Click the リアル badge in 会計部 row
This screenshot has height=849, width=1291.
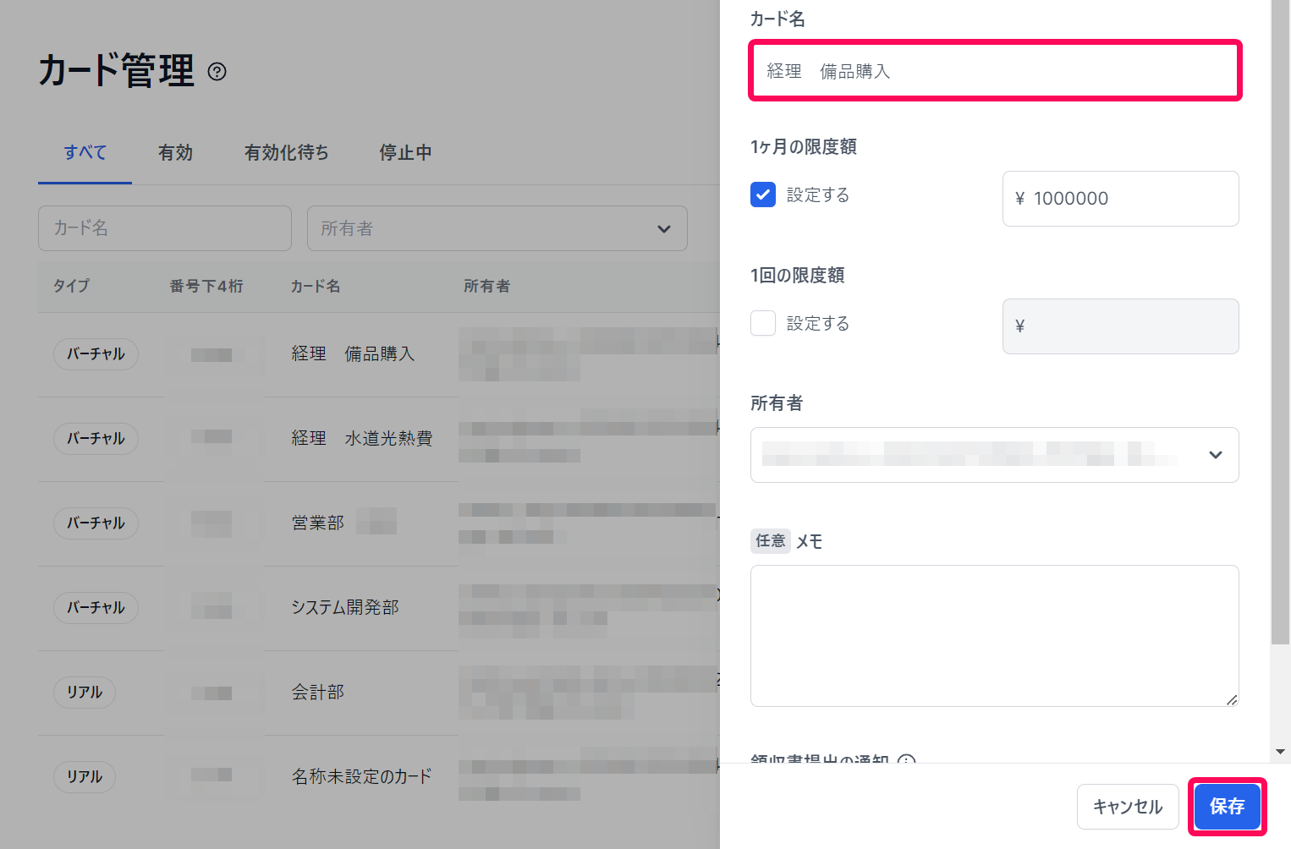pyautogui.click(x=85, y=693)
